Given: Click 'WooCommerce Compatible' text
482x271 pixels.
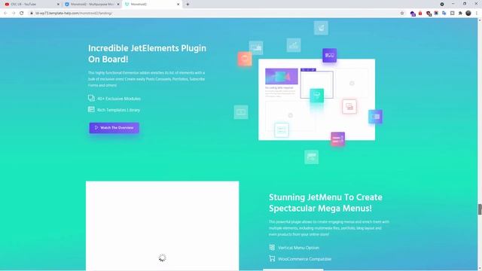Looking at the screenshot, I should [304, 259].
